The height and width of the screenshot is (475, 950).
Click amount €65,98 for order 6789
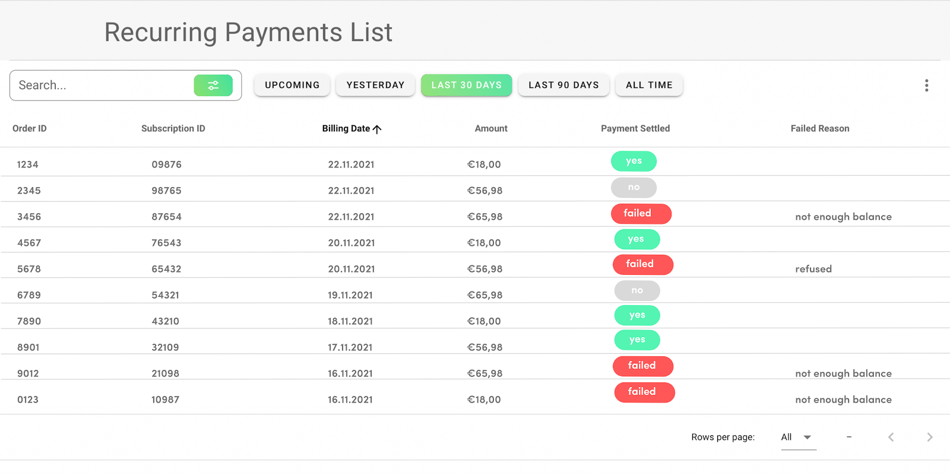click(x=484, y=295)
